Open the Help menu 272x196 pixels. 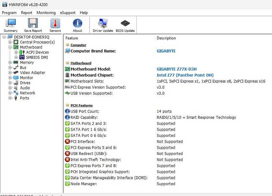[84, 13]
